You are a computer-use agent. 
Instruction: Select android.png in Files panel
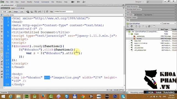pyautogui.click(x=140, y=36)
